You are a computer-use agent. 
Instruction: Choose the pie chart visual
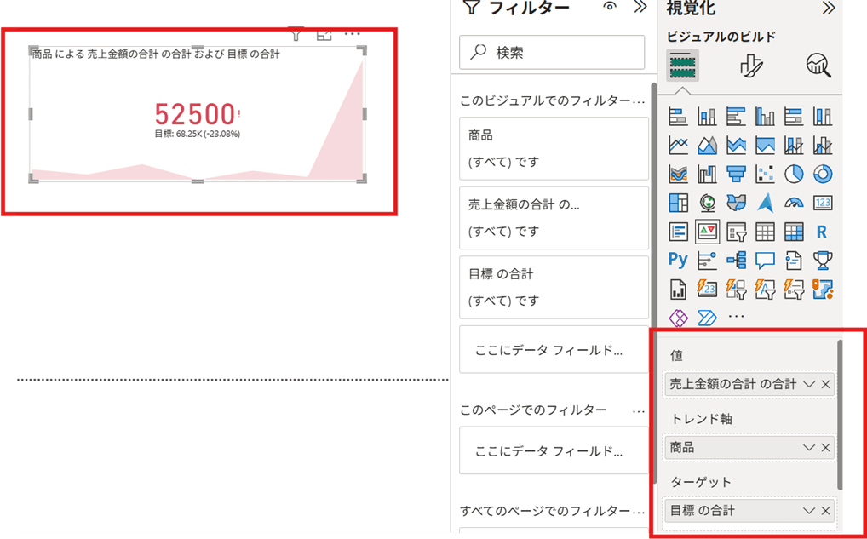[794, 174]
